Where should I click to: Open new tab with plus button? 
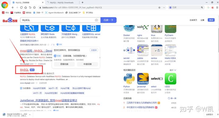(82, 2)
